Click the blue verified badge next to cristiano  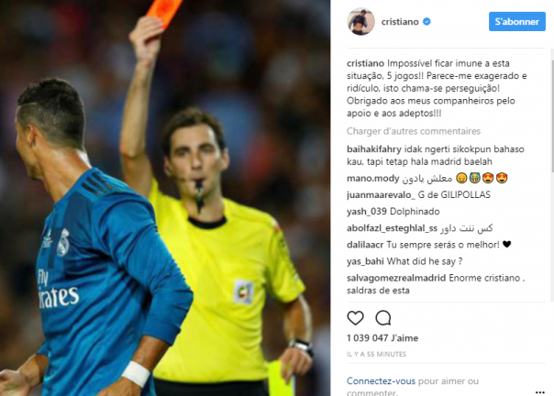coord(427,22)
